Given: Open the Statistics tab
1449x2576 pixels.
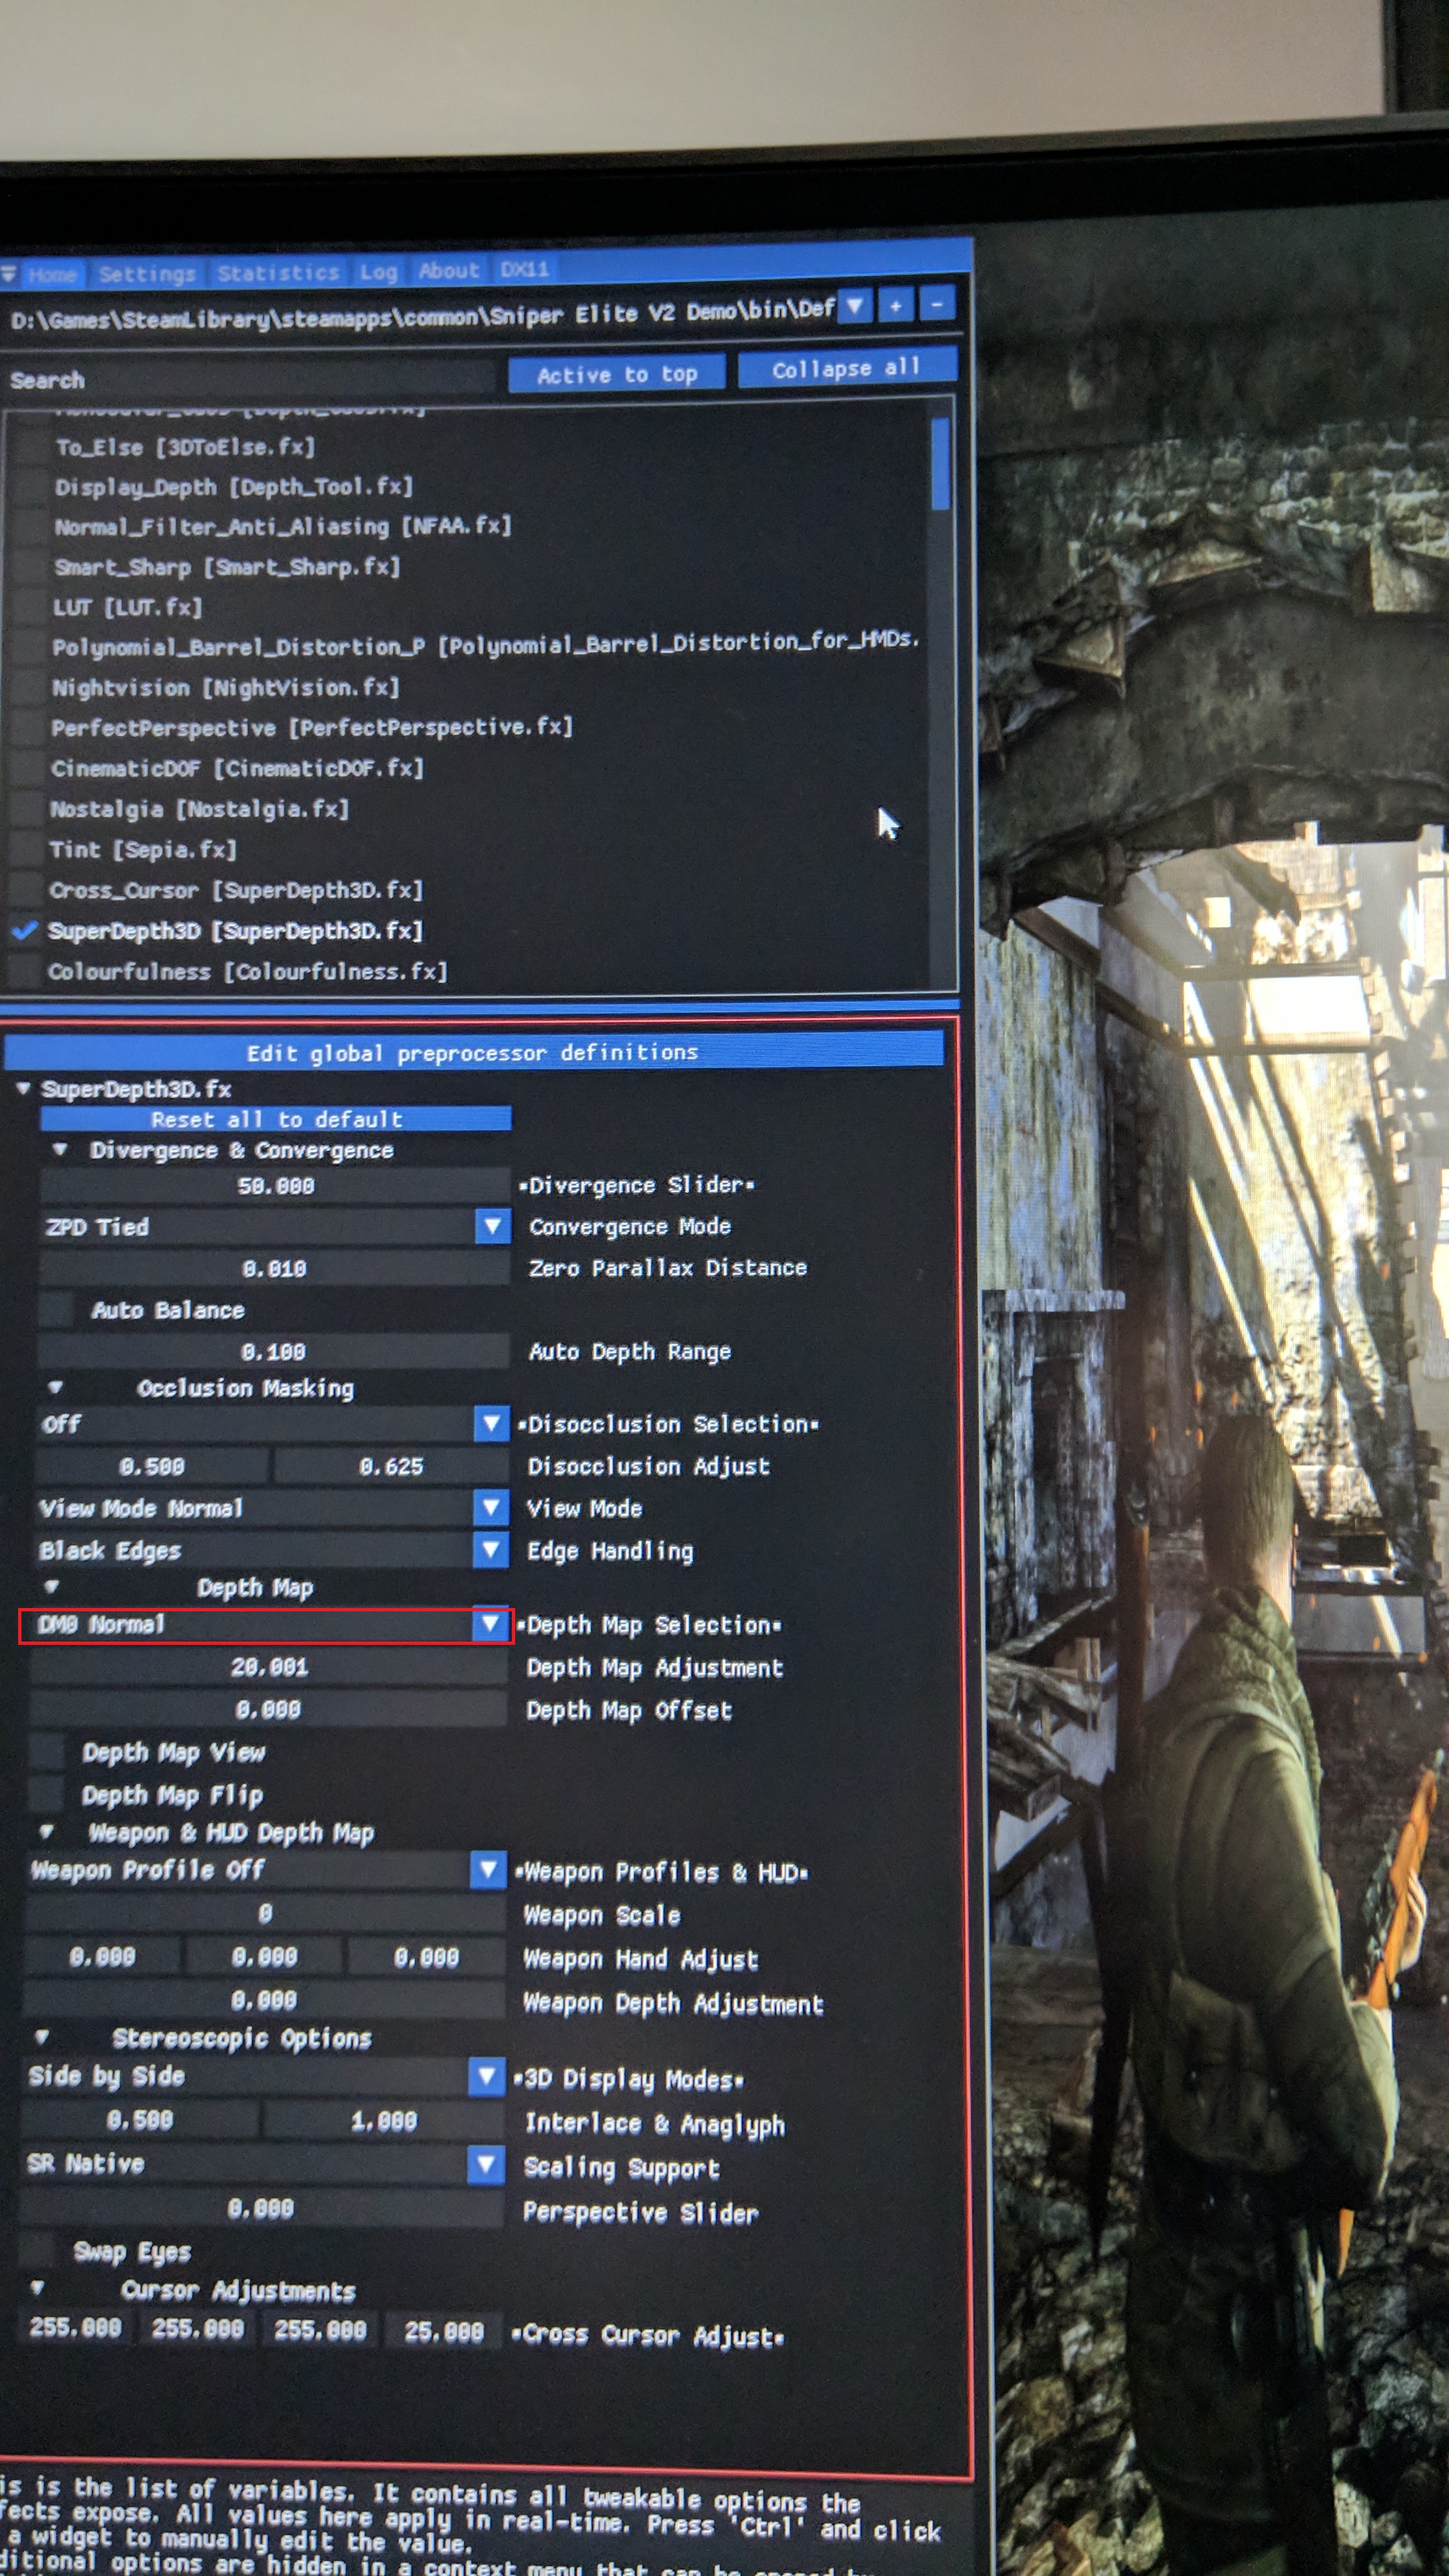Looking at the screenshot, I should [x=278, y=272].
